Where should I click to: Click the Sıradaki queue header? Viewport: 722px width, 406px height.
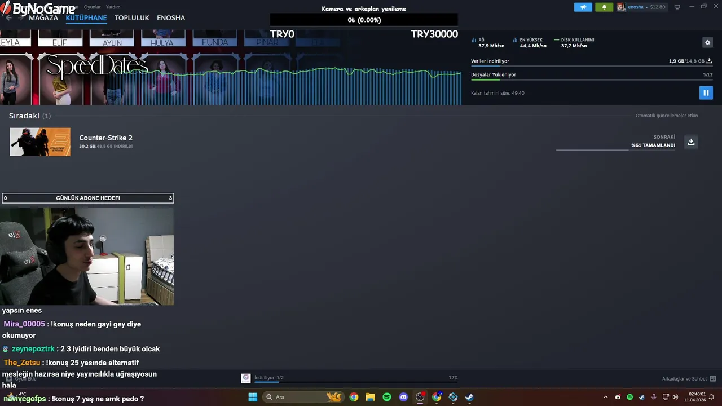pyautogui.click(x=29, y=116)
